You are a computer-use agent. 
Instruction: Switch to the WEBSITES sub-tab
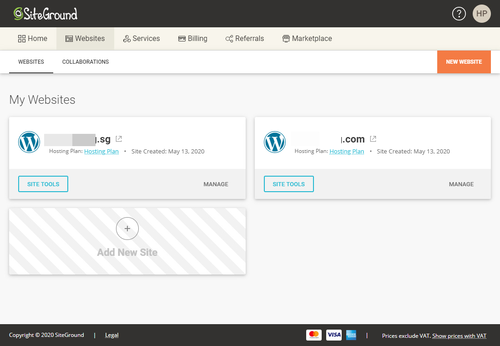[x=31, y=62]
